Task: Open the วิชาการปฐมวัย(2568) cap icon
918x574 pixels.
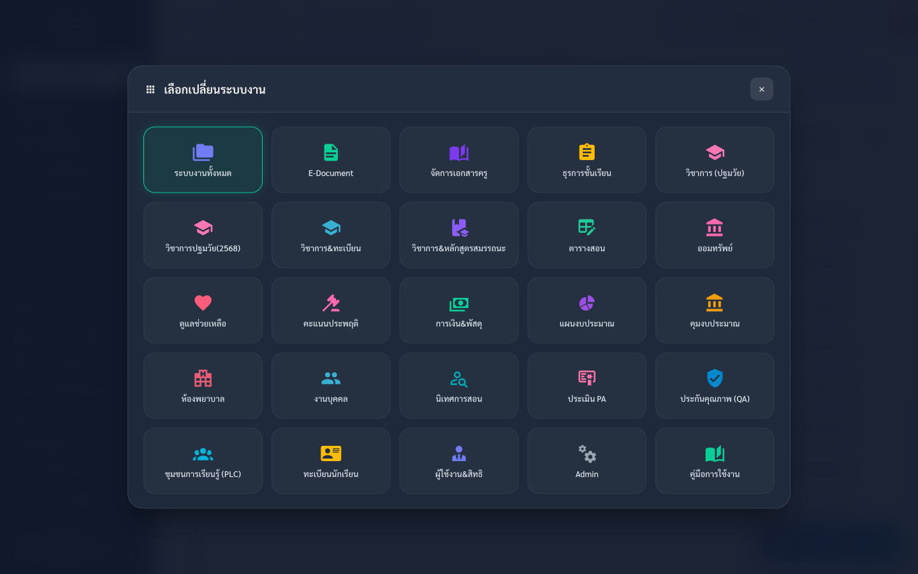Action: [203, 228]
